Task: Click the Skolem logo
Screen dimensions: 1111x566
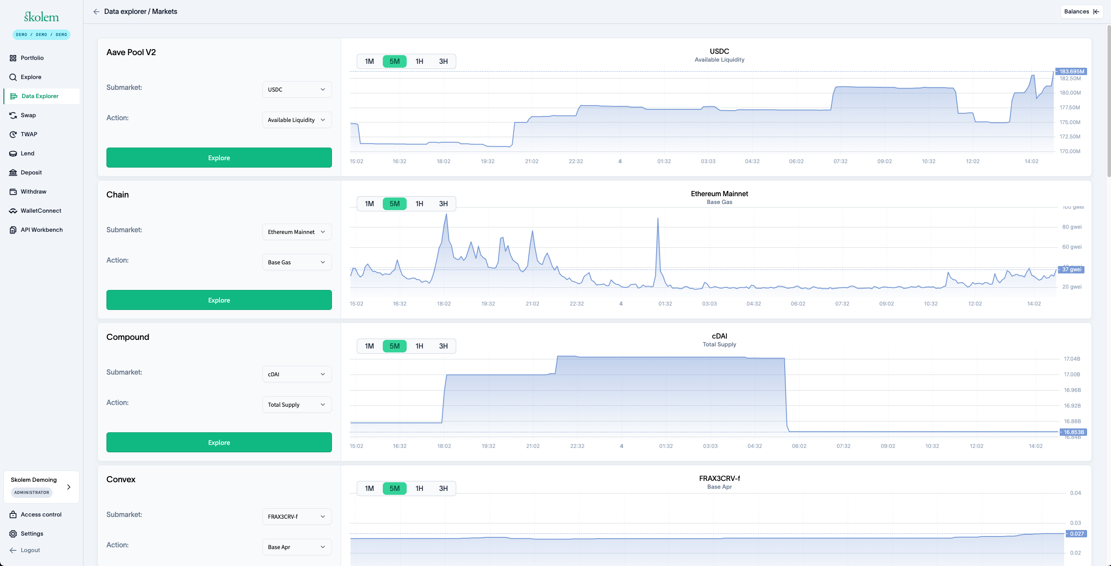Action: click(41, 17)
